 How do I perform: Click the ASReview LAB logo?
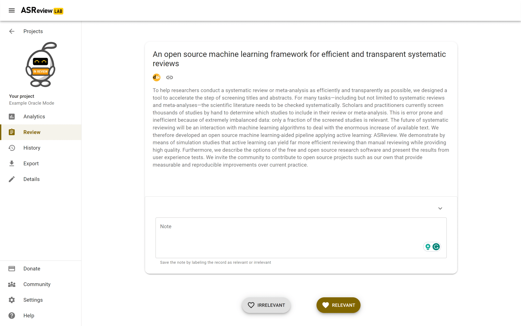pyautogui.click(x=42, y=10)
